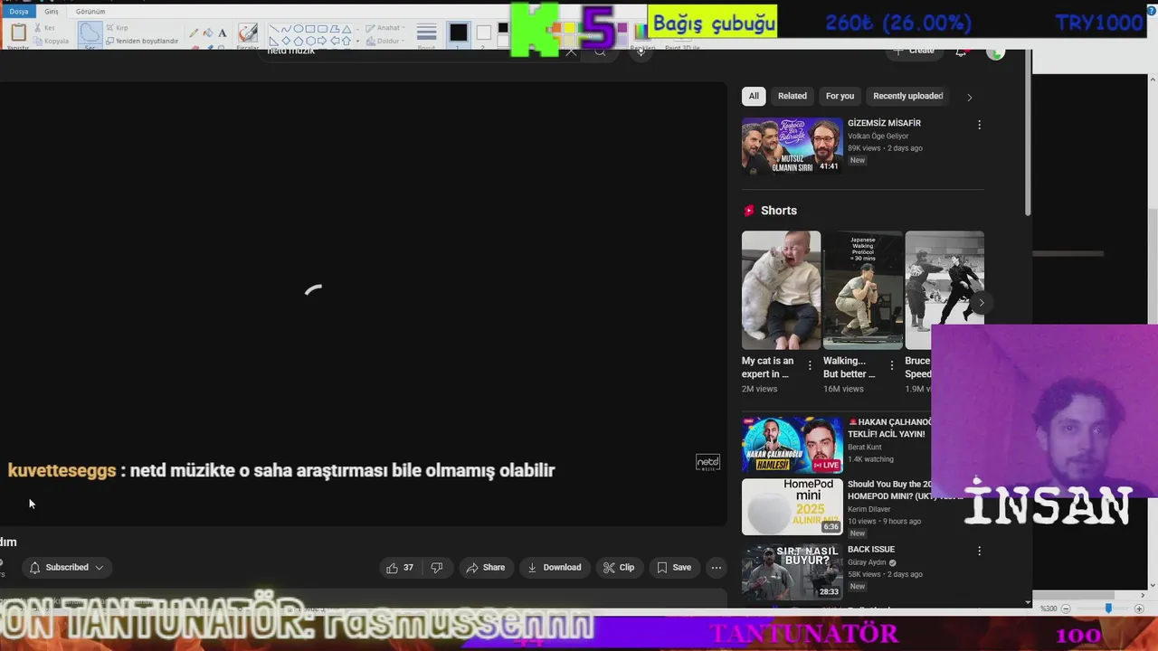Open the Volkan Öge Geliyor channel link
The width and height of the screenshot is (1158, 651).
click(x=878, y=137)
